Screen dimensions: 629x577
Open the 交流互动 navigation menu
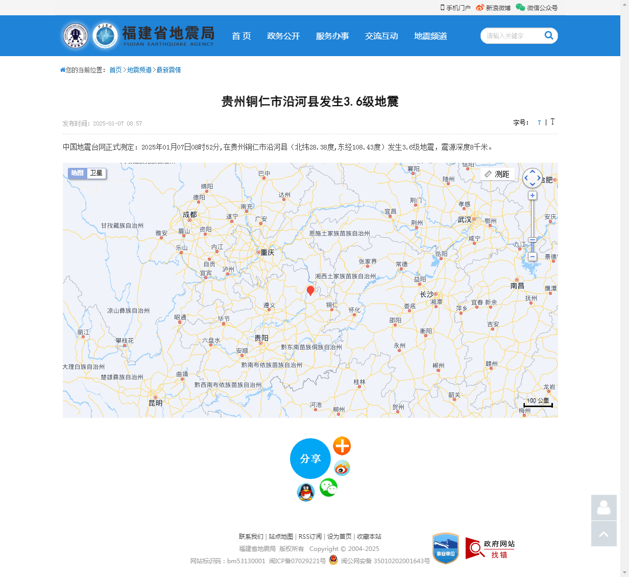pyautogui.click(x=381, y=36)
